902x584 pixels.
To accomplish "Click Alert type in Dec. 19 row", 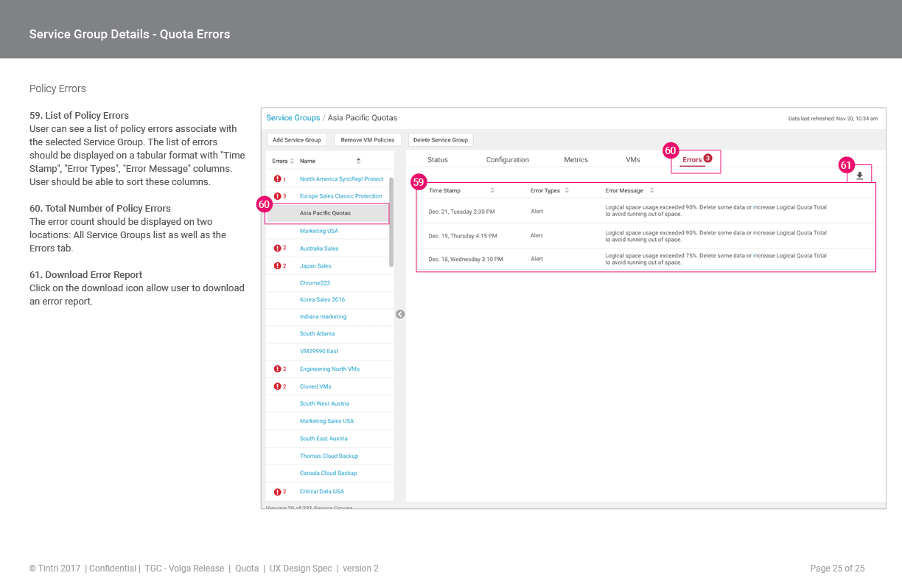I will pyautogui.click(x=536, y=236).
